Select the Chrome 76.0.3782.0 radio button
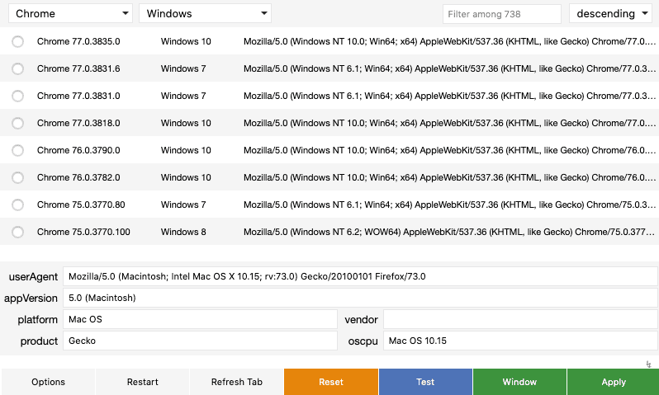The image size is (659, 395). tap(17, 177)
